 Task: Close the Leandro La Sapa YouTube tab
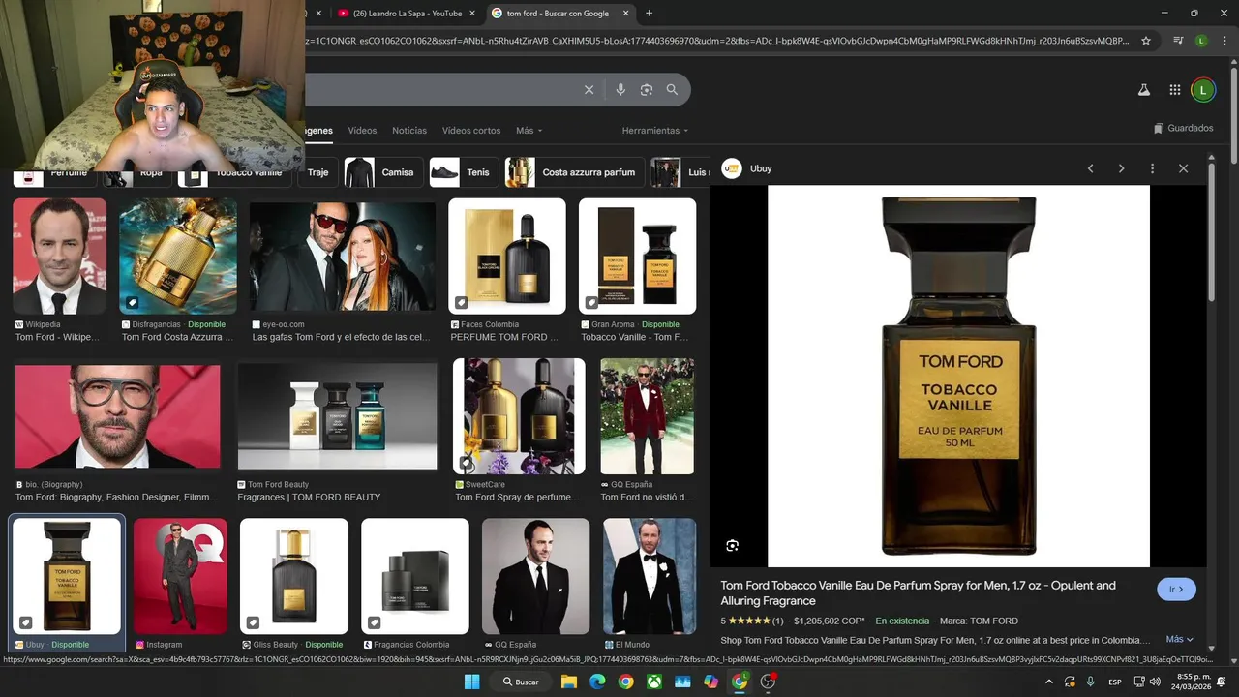[472, 14]
